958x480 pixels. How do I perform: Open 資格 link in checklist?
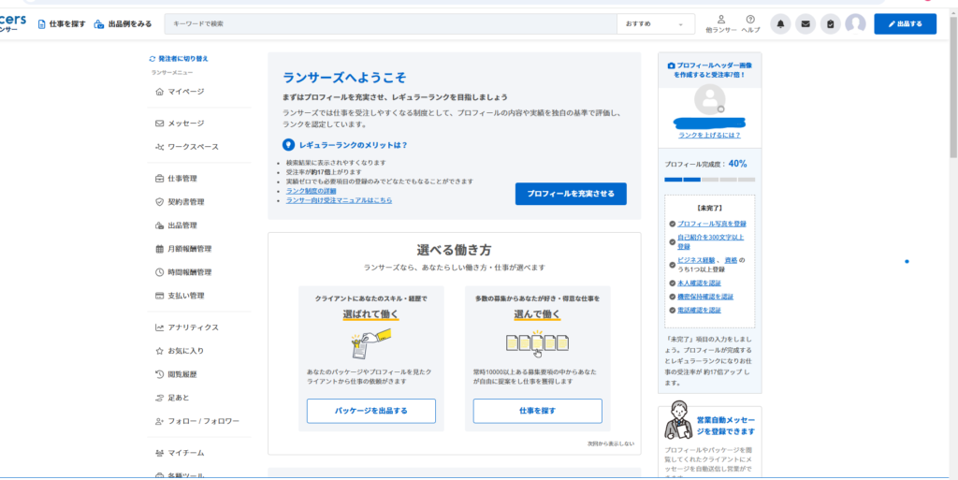[x=731, y=260]
